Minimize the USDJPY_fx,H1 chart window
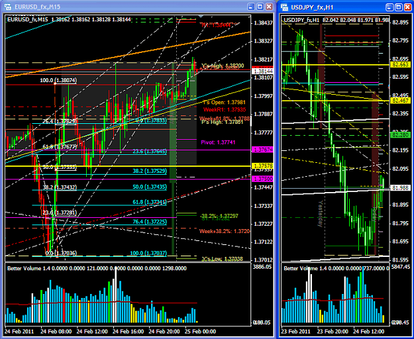This screenshot has width=414, height=339. pos(389,7)
